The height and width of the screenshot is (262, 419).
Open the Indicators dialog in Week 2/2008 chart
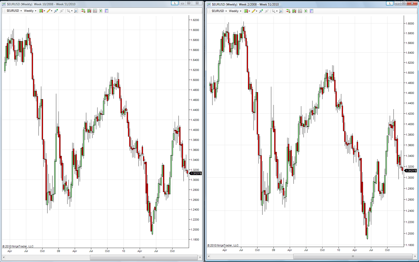click(x=300, y=11)
